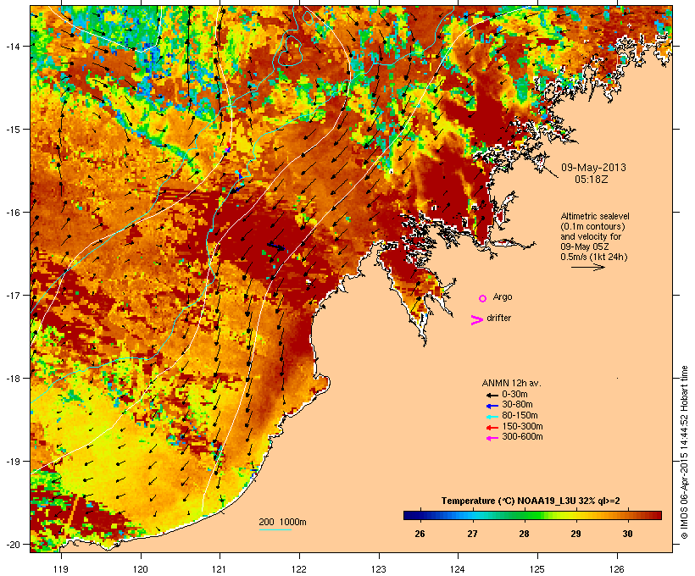Click the 05:18Z time label
Image resolution: width=695 pixels, height=576 pixels.
point(592,180)
